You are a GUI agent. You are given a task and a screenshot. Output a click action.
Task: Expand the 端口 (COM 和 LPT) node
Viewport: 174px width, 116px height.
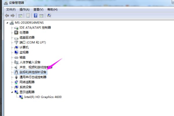coord(12,42)
